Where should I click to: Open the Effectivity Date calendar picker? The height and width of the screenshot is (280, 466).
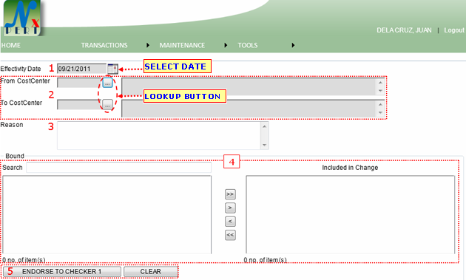pyautogui.click(x=112, y=69)
